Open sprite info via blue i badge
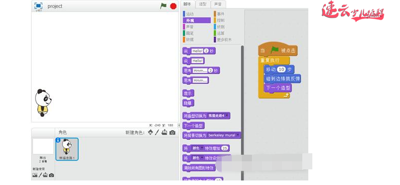This screenshot has height=185, width=400. (58, 140)
